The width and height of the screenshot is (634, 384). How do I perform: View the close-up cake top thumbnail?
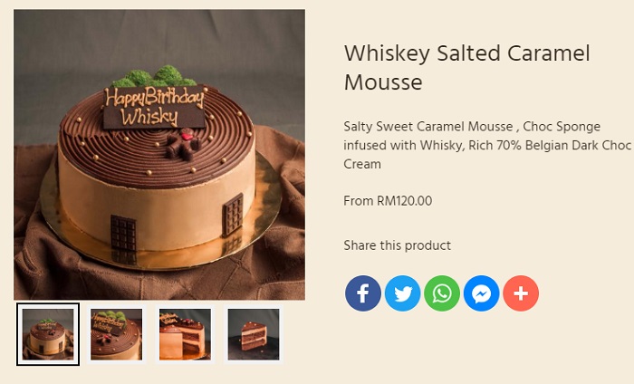(x=117, y=334)
